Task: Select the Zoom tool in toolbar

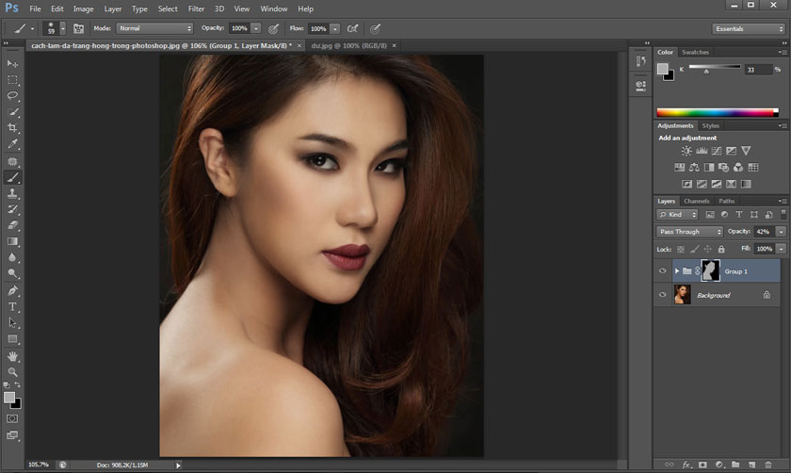Action: coord(13,372)
